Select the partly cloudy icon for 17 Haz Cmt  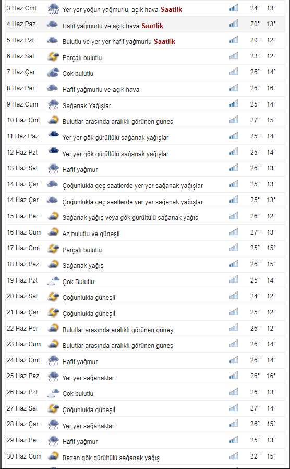pos(53,248)
